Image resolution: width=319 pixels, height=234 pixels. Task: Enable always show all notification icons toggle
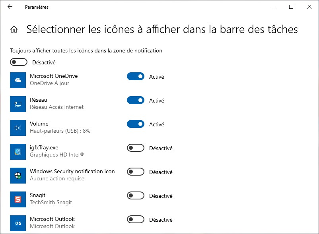19,62
